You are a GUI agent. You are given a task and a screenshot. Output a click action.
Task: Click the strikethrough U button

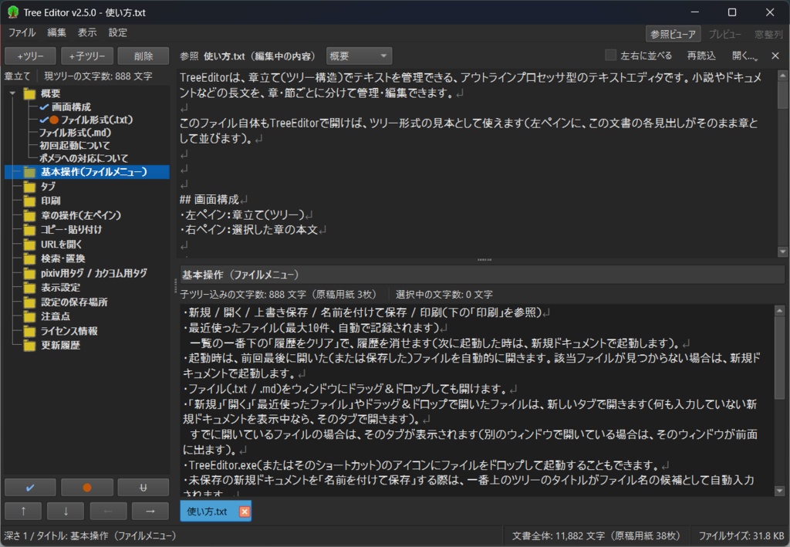pos(143,487)
